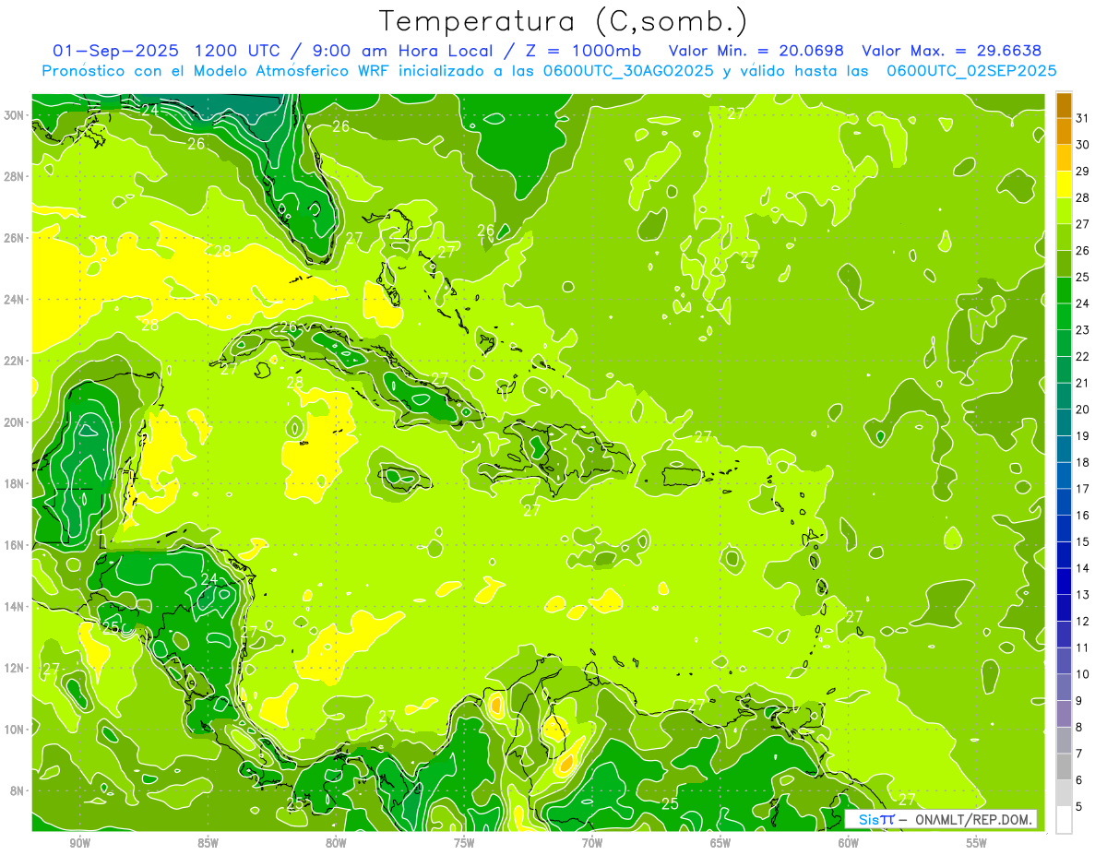1107x855 pixels.
Task: Click the 20N latitude axis label
Action: point(15,422)
